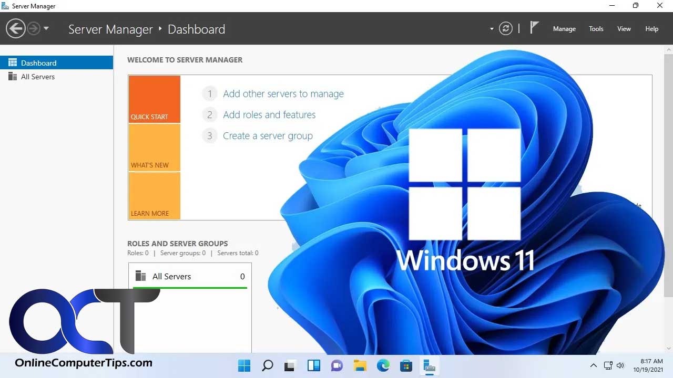Open Microsoft Store from taskbar

tap(406, 365)
